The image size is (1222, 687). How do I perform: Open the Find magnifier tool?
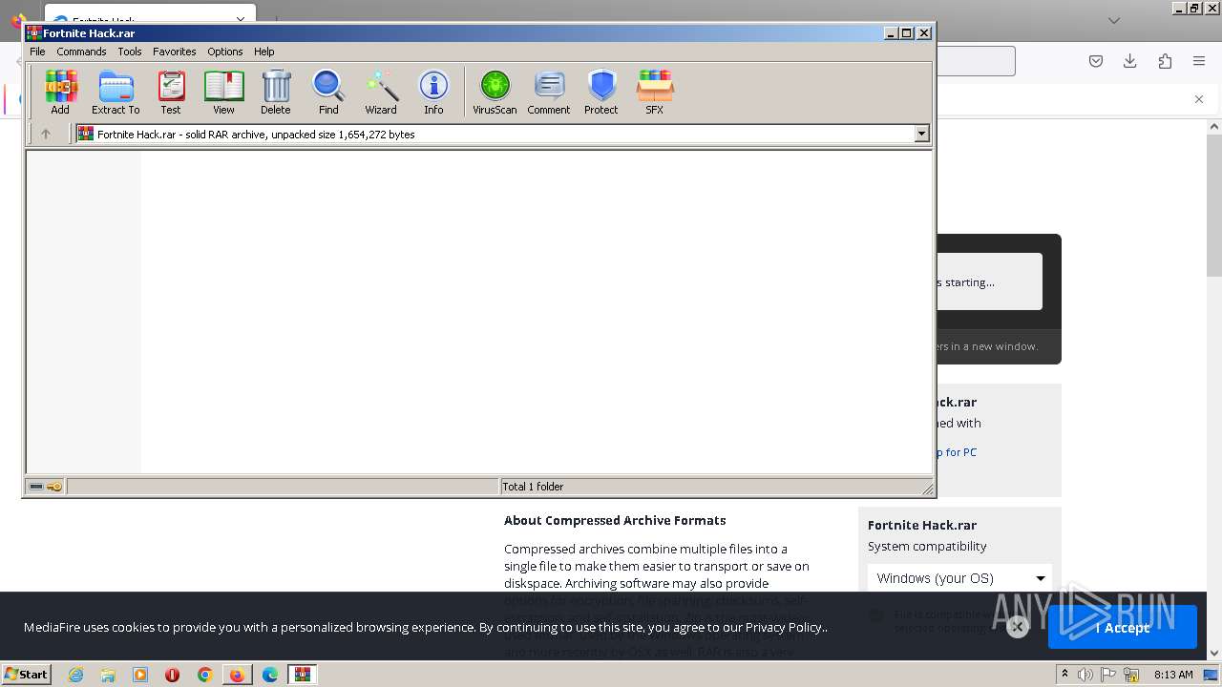[328, 93]
